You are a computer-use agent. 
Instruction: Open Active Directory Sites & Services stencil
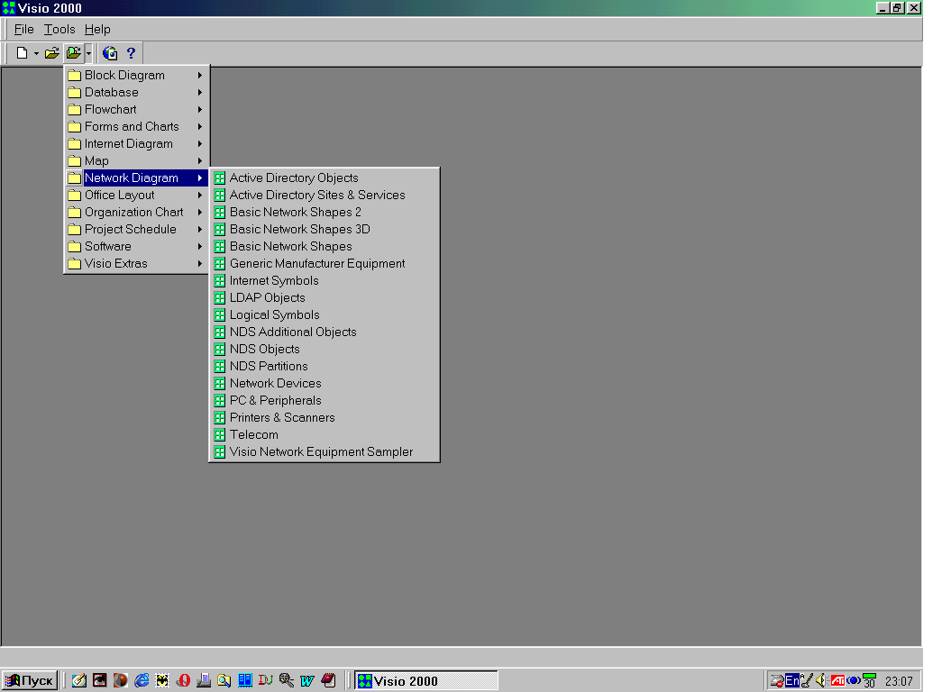[x=325, y=195]
